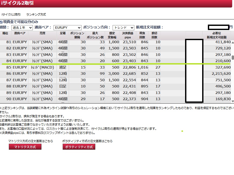Switch to the iサイクル2取引 tab

tap(11, 14)
